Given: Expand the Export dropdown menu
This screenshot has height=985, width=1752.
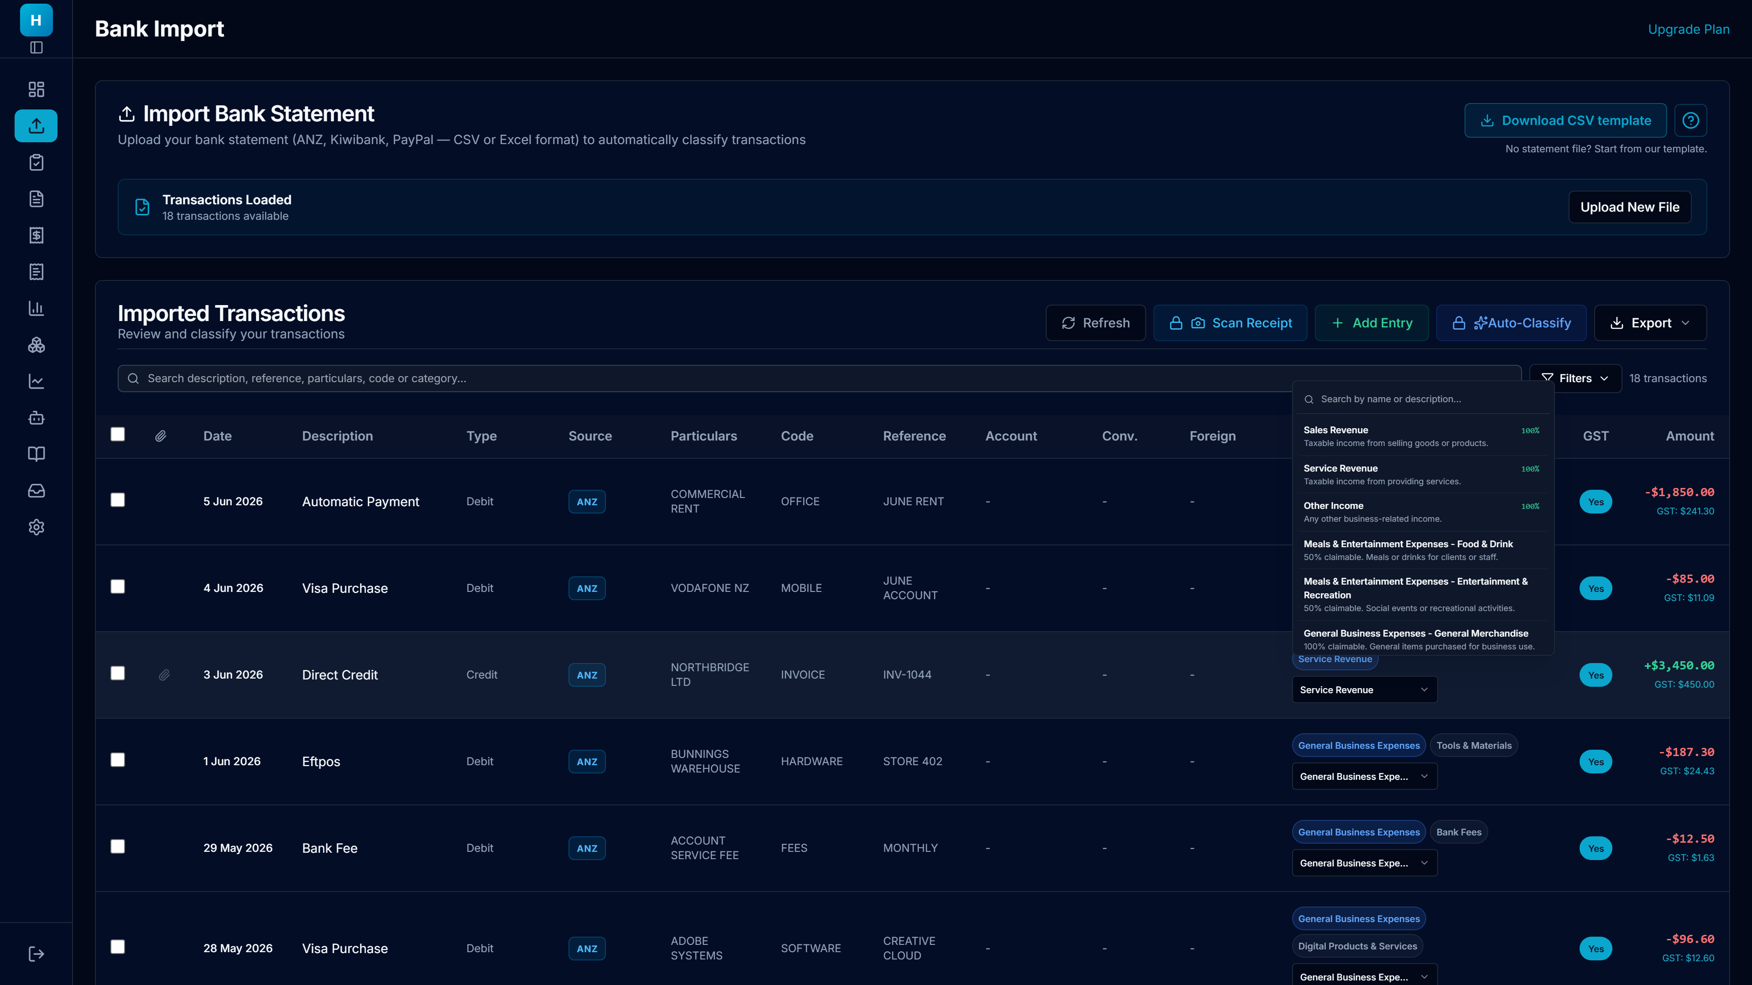Looking at the screenshot, I should pyautogui.click(x=1650, y=323).
